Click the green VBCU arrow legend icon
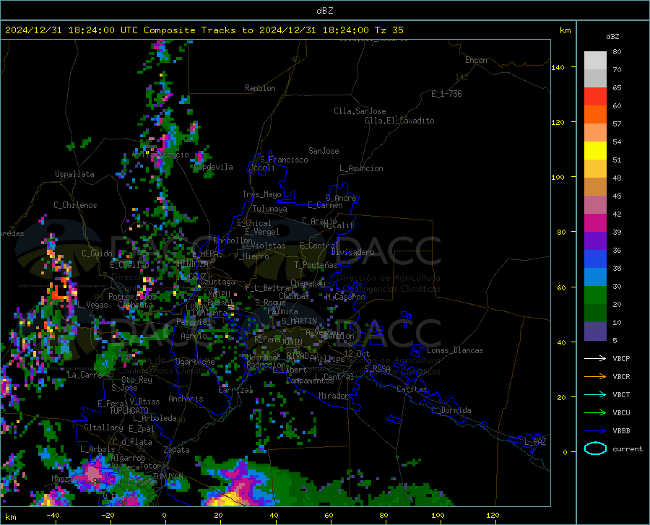The height and width of the screenshot is (525, 650). tap(595, 413)
